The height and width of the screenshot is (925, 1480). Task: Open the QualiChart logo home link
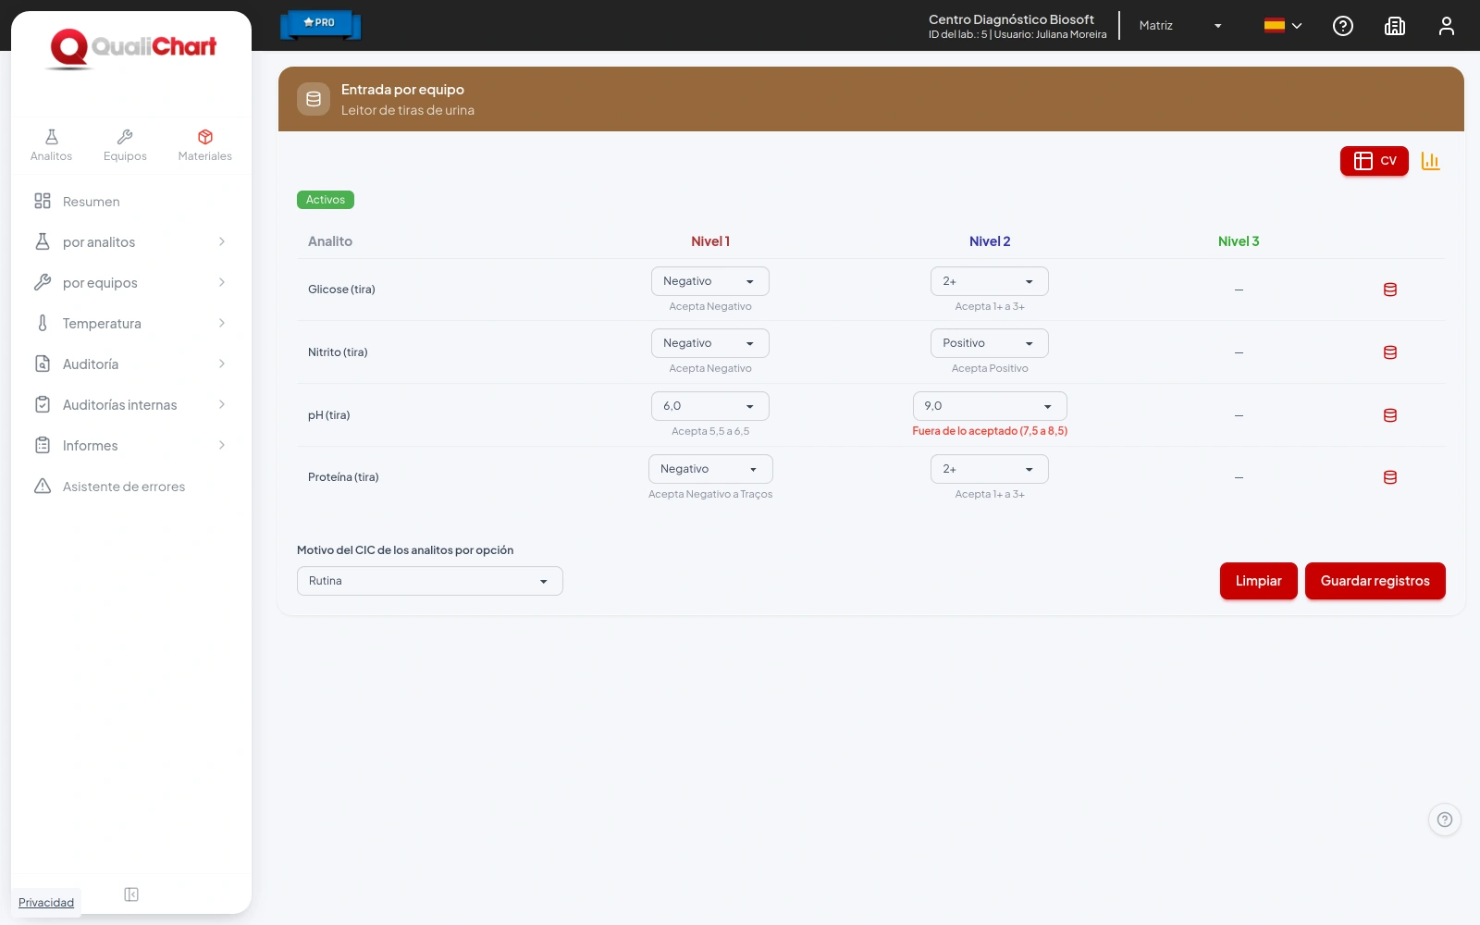(132, 48)
